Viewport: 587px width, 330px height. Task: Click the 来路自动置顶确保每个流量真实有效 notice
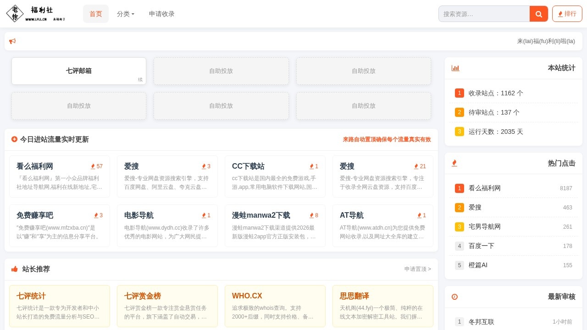pyautogui.click(x=387, y=139)
